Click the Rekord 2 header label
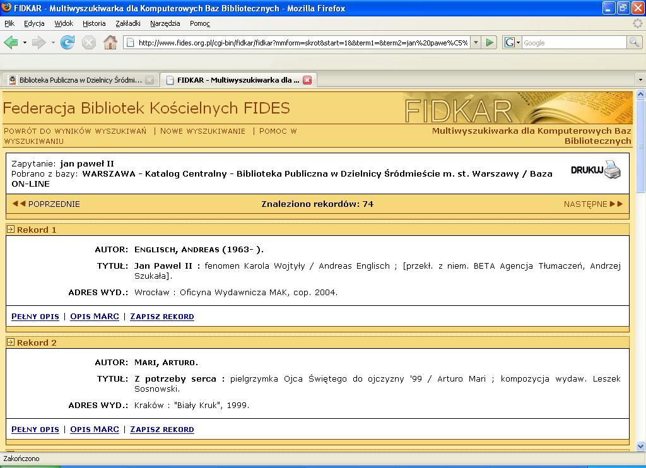 37,342
